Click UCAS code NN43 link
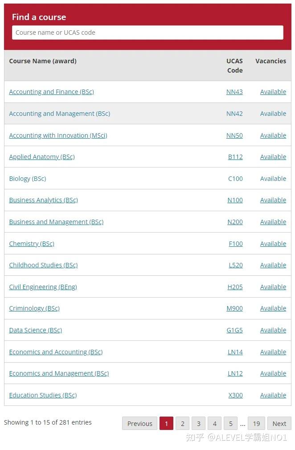Viewport: 295px width, 450px height. click(x=234, y=92)
